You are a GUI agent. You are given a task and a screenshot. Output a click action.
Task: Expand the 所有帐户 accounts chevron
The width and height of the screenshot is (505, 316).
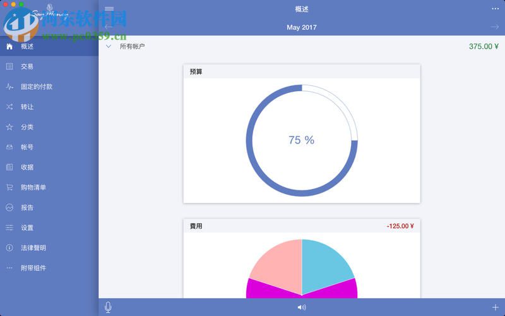(109, 46)
